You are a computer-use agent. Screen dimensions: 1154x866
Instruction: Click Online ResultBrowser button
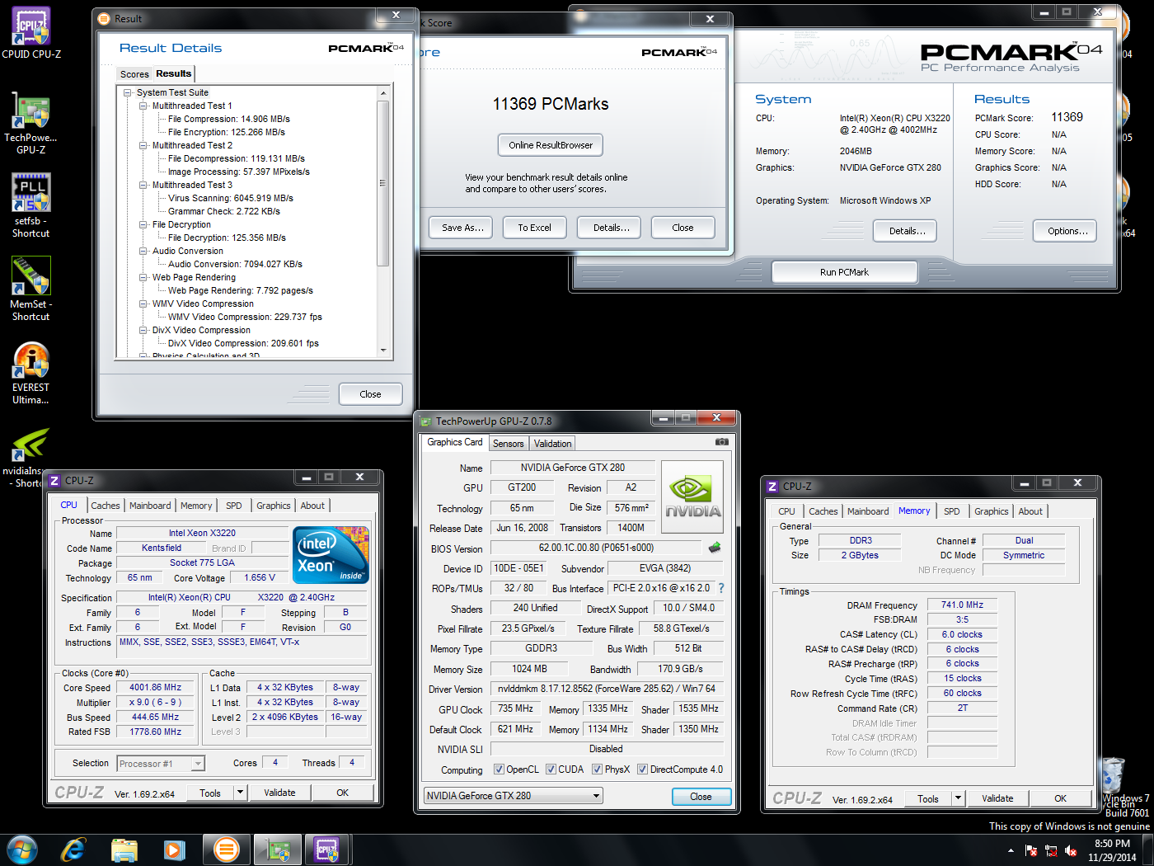[551, 145]
